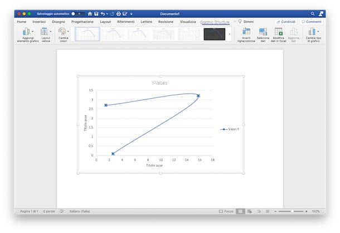Select dark chart style thumbnail
This screenshot has width=340, height=233.
coord(215,34)
